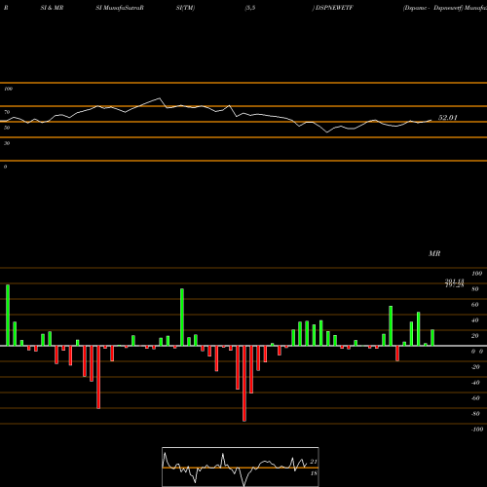Screen dimensions: 487x487
Task: Click the 'SI MunafaSutraR' header text
Action: tap(120, 8)
